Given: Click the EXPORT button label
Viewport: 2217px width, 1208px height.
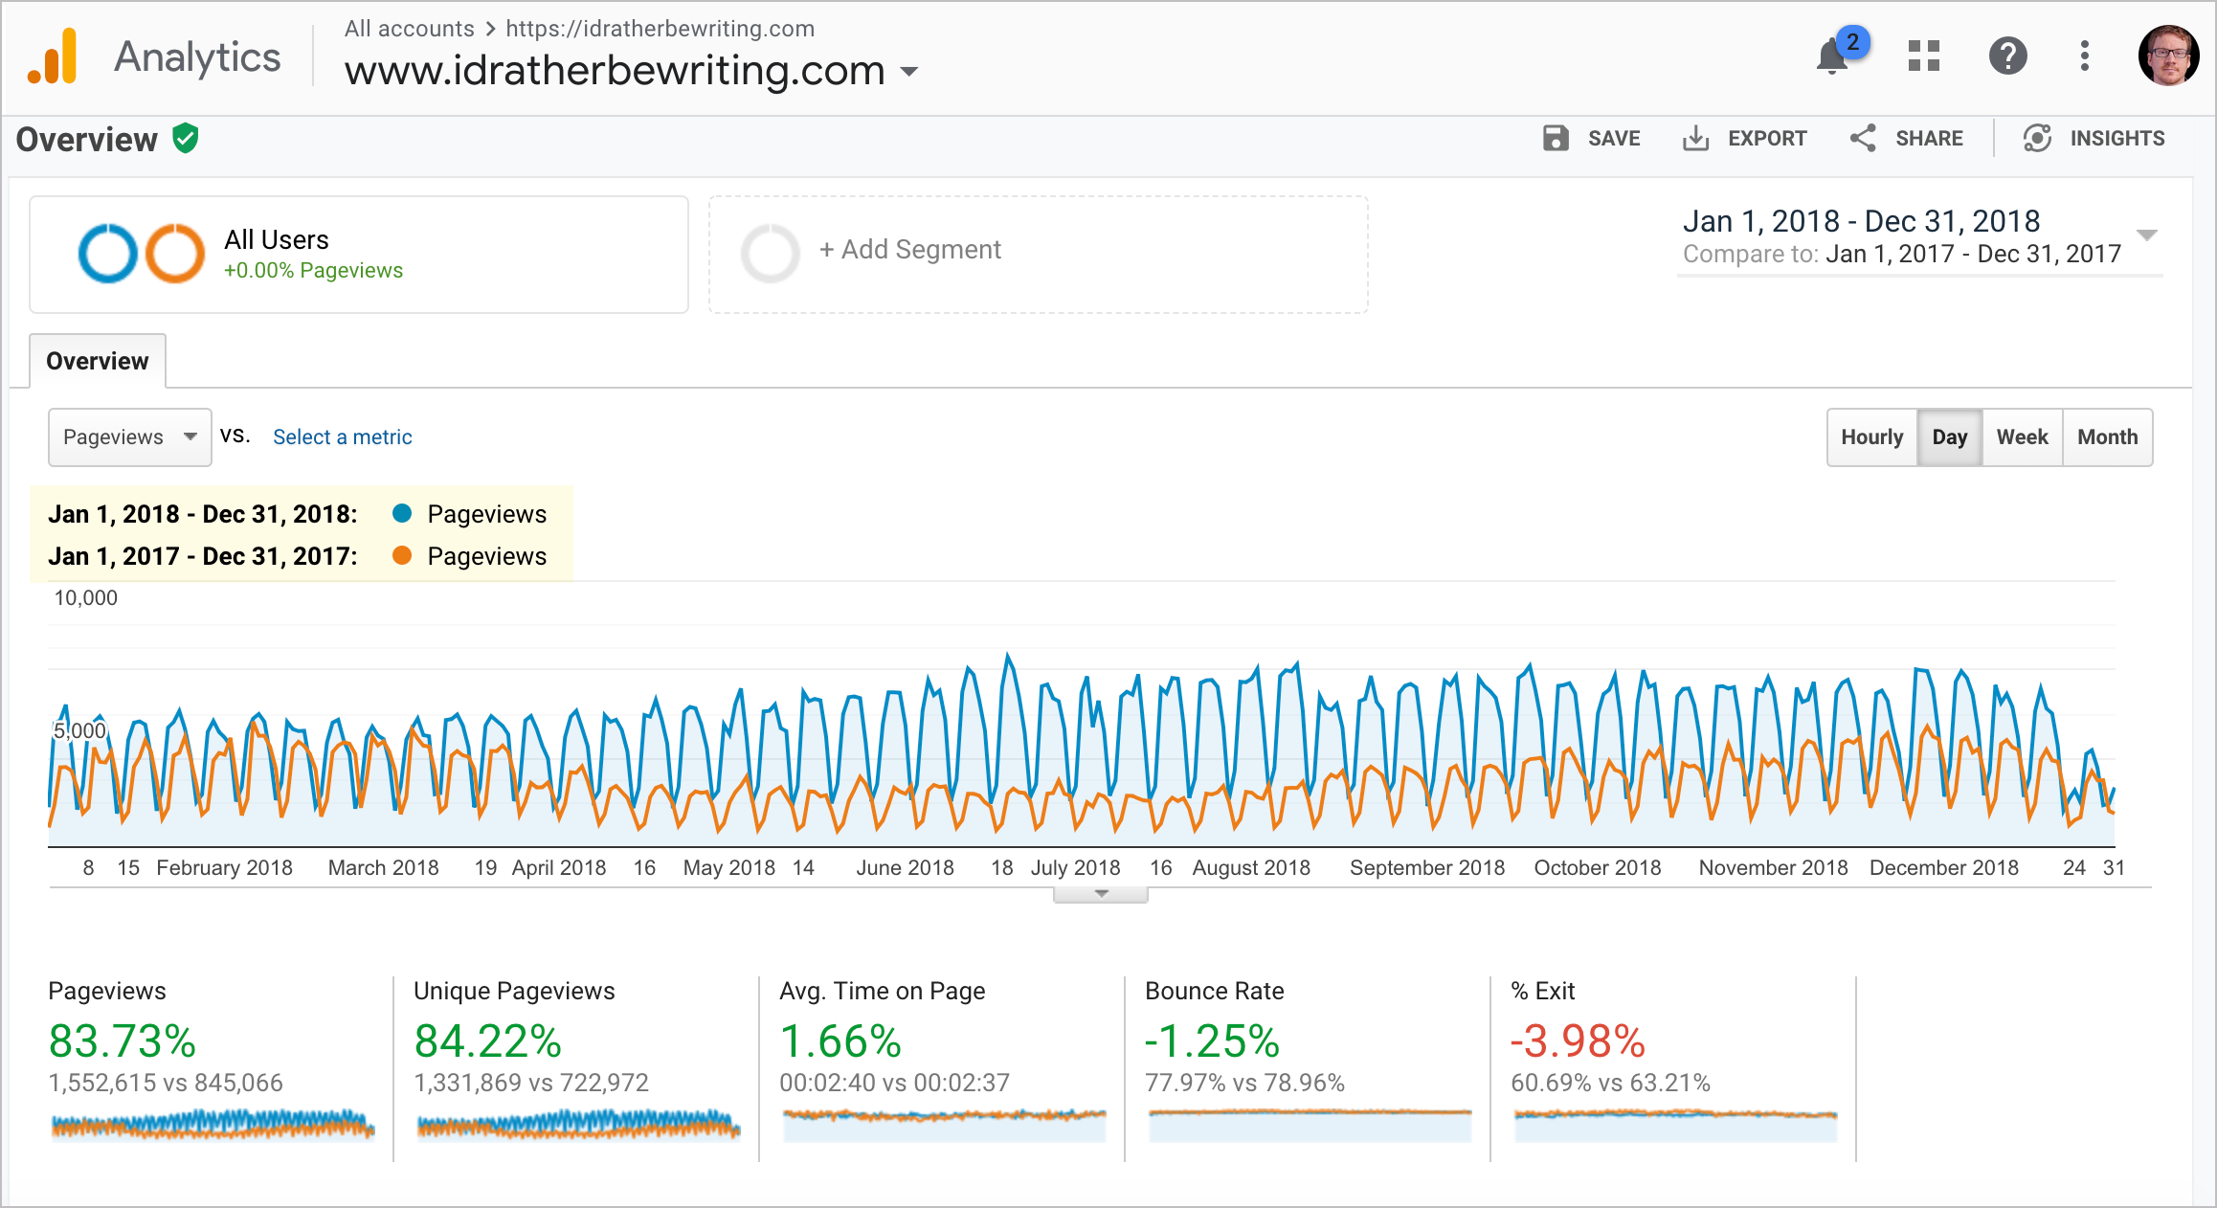Looking at the screenshot, I should [x=1767, y=139].
